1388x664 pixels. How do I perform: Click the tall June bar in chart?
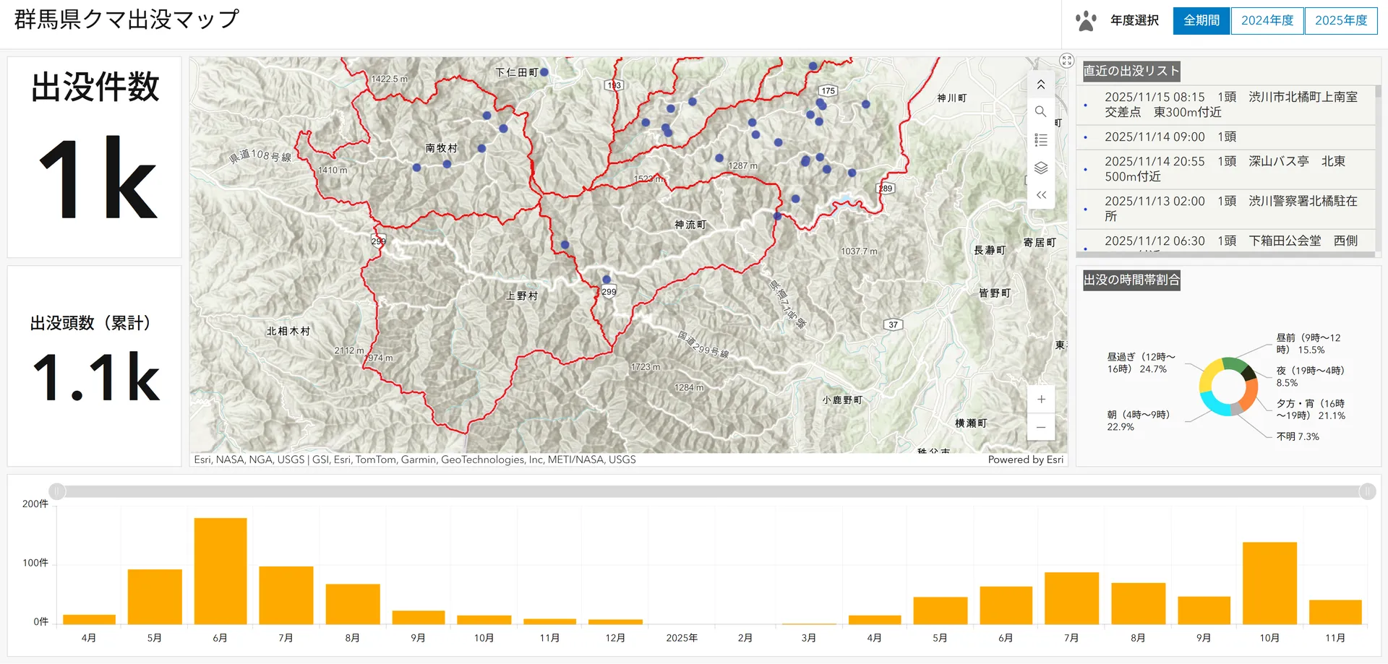[x=220, y=571]
